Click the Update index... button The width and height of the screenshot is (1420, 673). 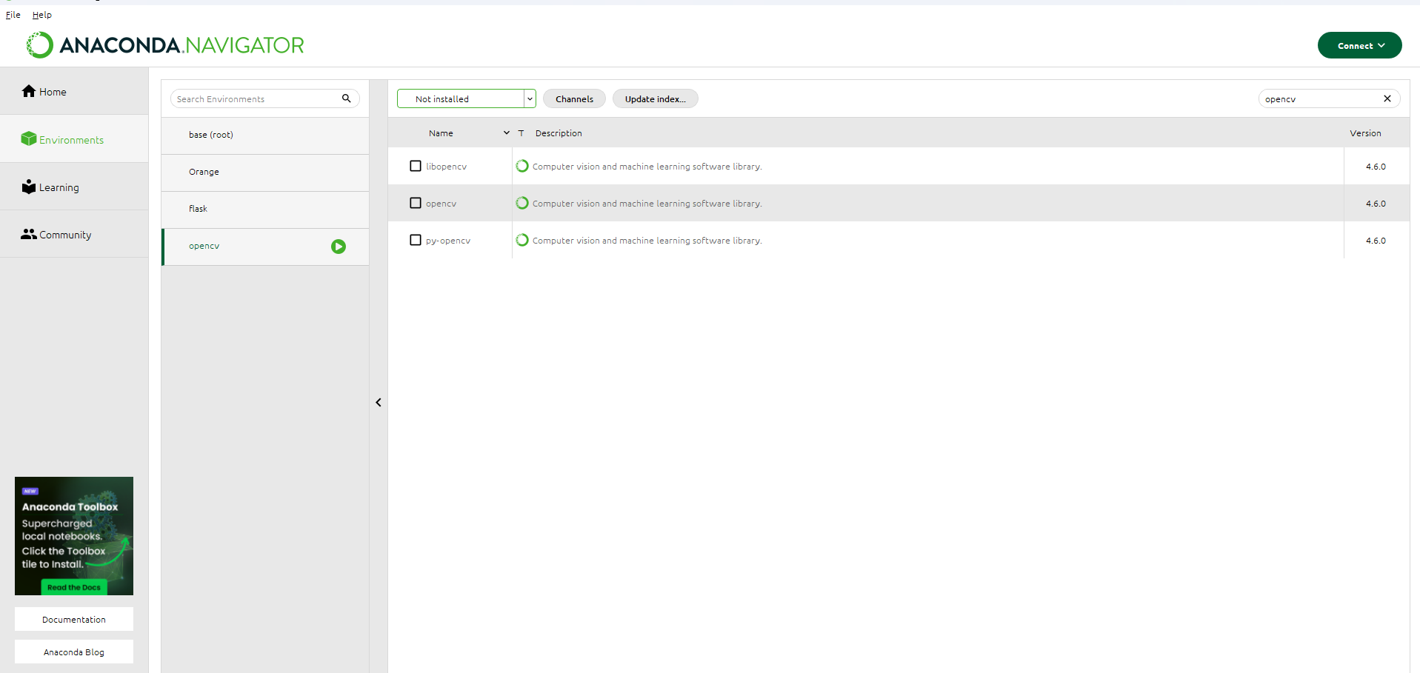[655, 98]
